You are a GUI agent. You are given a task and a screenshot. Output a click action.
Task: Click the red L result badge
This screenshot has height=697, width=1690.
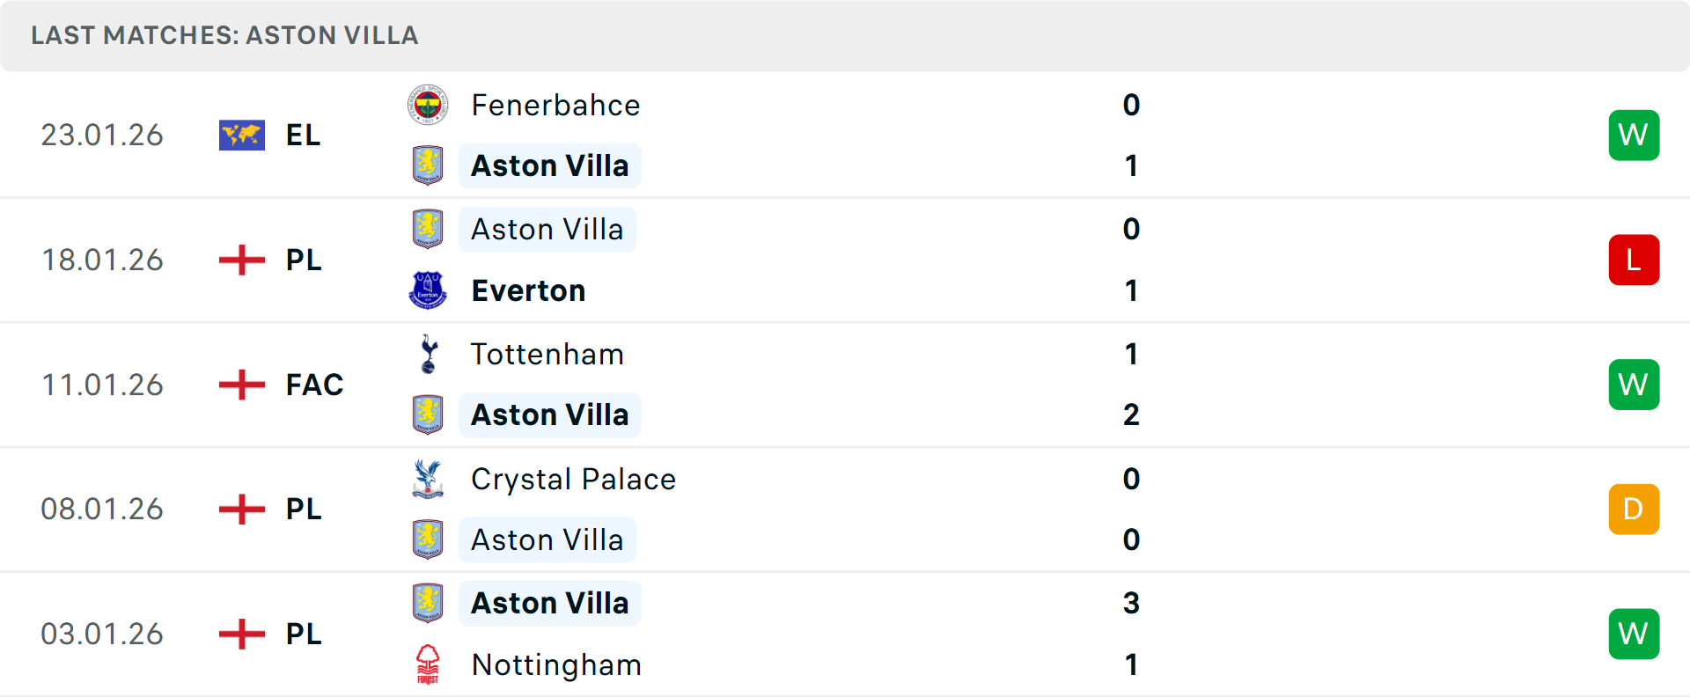[1634, 260]
